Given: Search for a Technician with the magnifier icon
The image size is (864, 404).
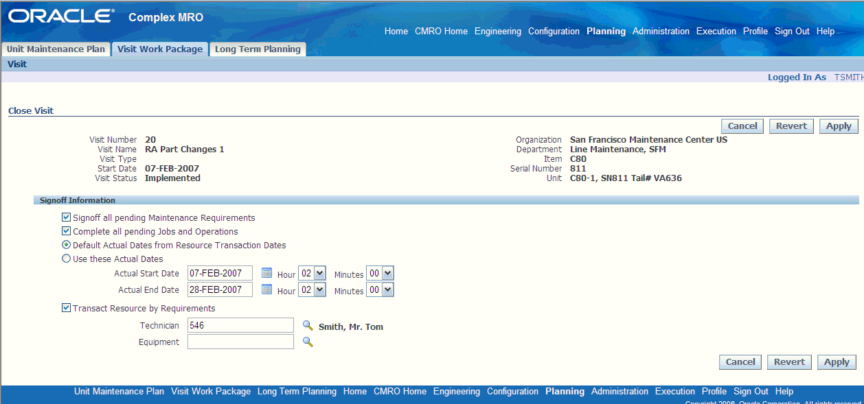Looking at the screenshot, I should coord(308,325).
